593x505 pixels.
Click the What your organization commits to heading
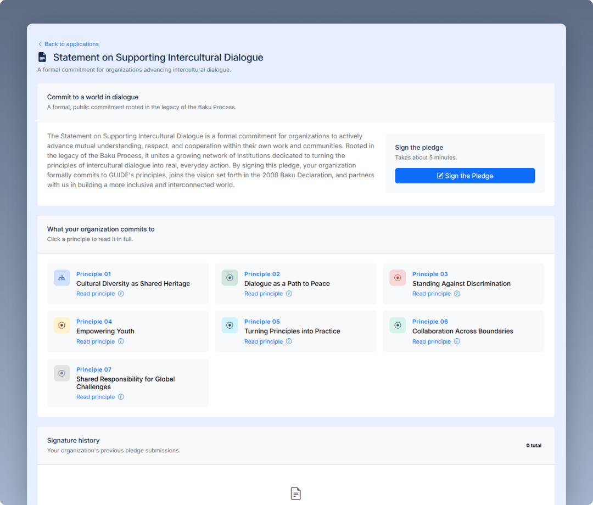click(100, 229)
